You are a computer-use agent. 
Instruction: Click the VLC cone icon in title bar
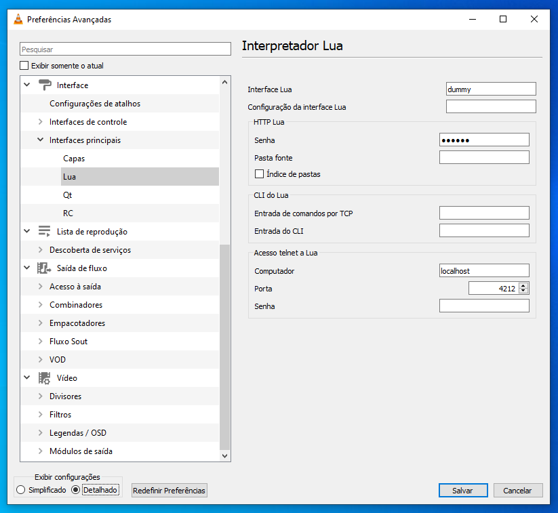[18, 19]
